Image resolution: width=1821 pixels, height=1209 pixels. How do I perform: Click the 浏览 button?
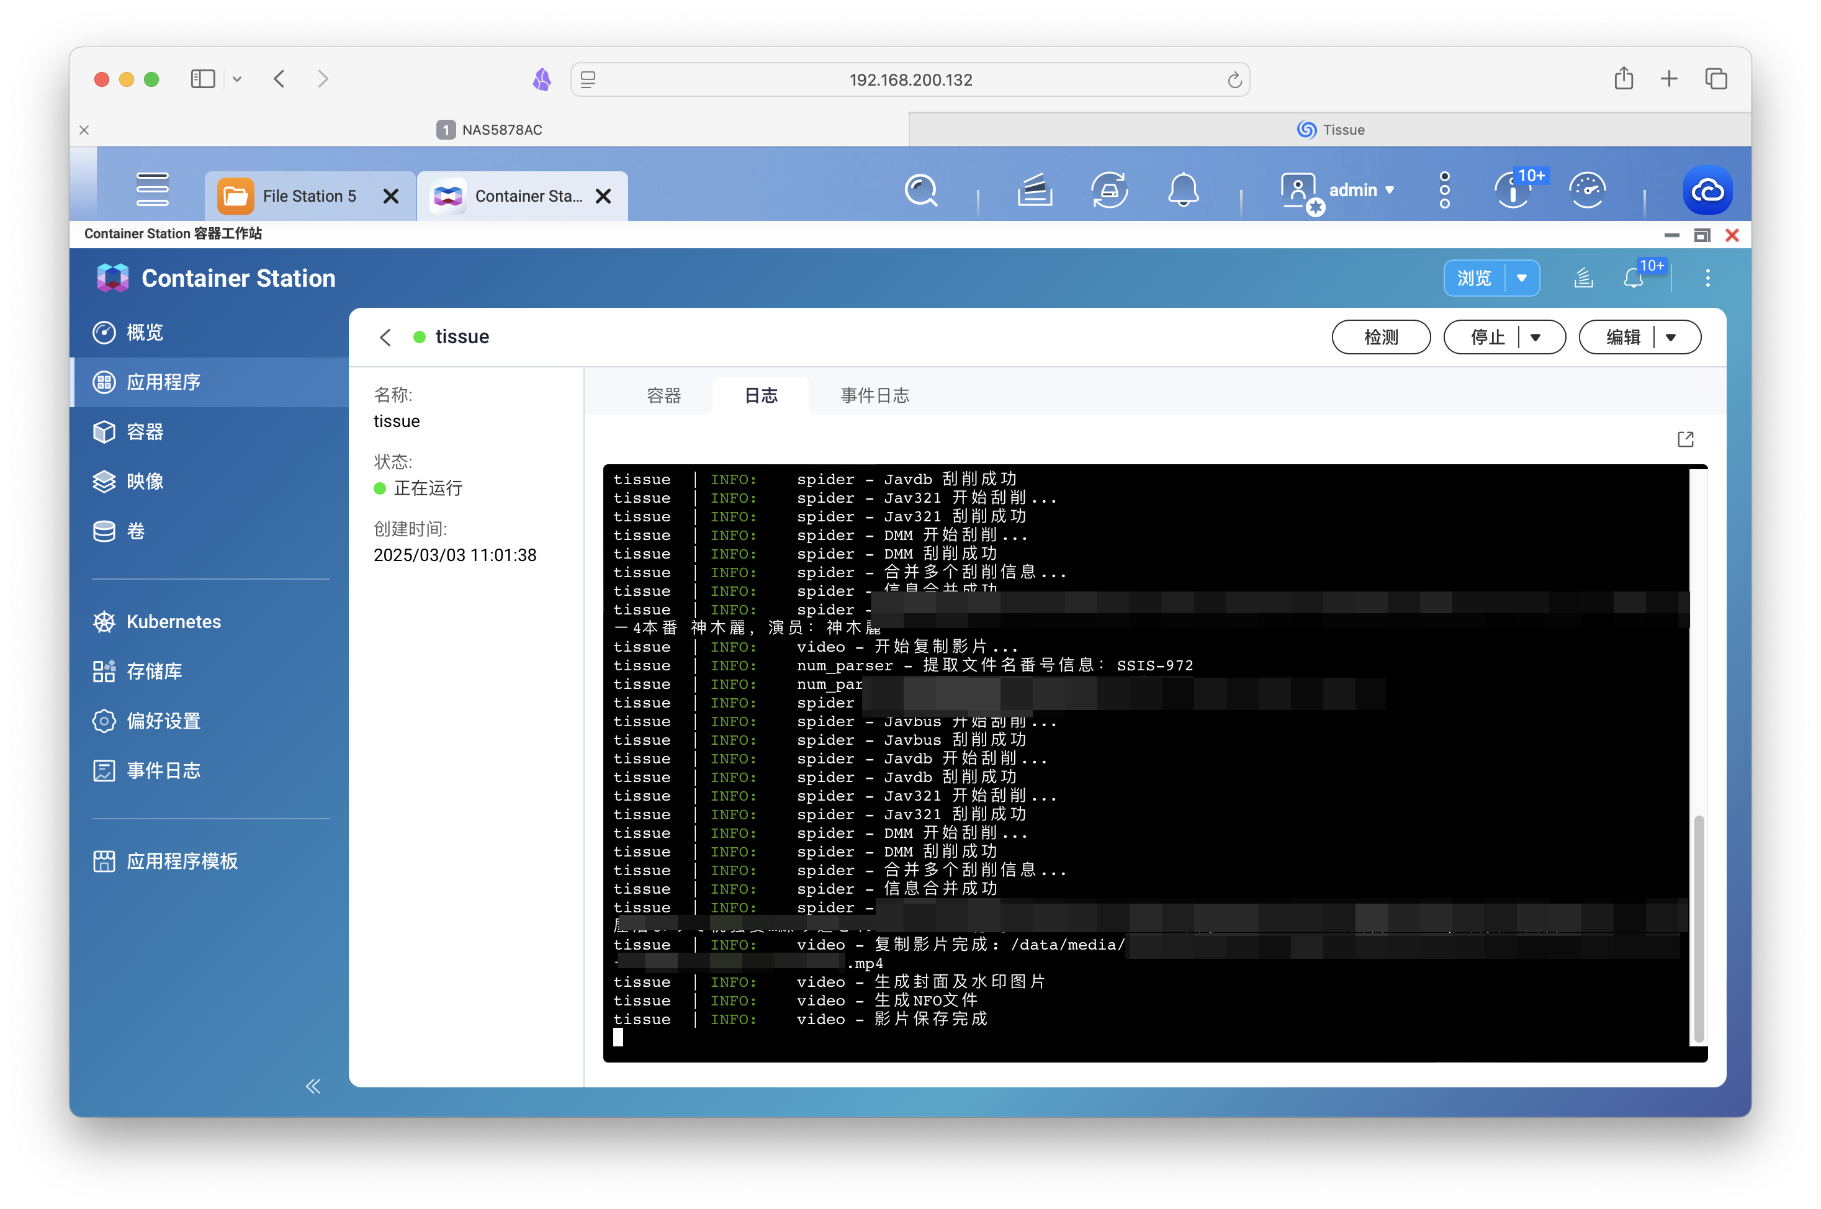pyautogui.click(x=1473, y=278)
